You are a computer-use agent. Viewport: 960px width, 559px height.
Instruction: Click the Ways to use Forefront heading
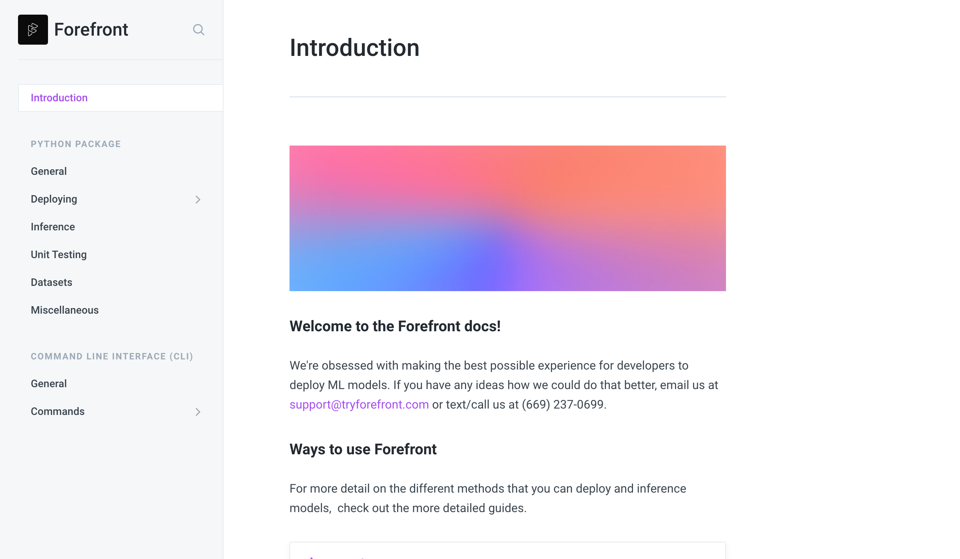[x=363, y=449]
